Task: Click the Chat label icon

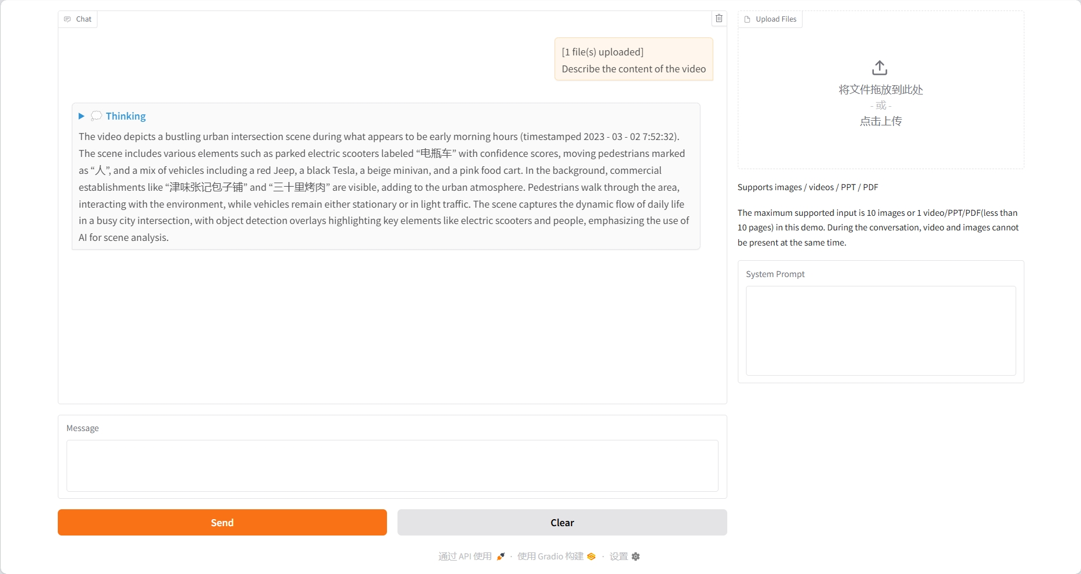Action: pyautogui.click(x=68, y=19)
